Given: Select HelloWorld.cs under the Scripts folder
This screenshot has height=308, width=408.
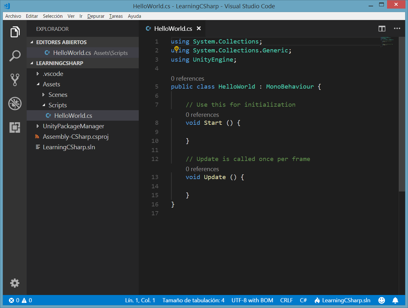Looking at the screenshot, I should [x=83, y=116].
